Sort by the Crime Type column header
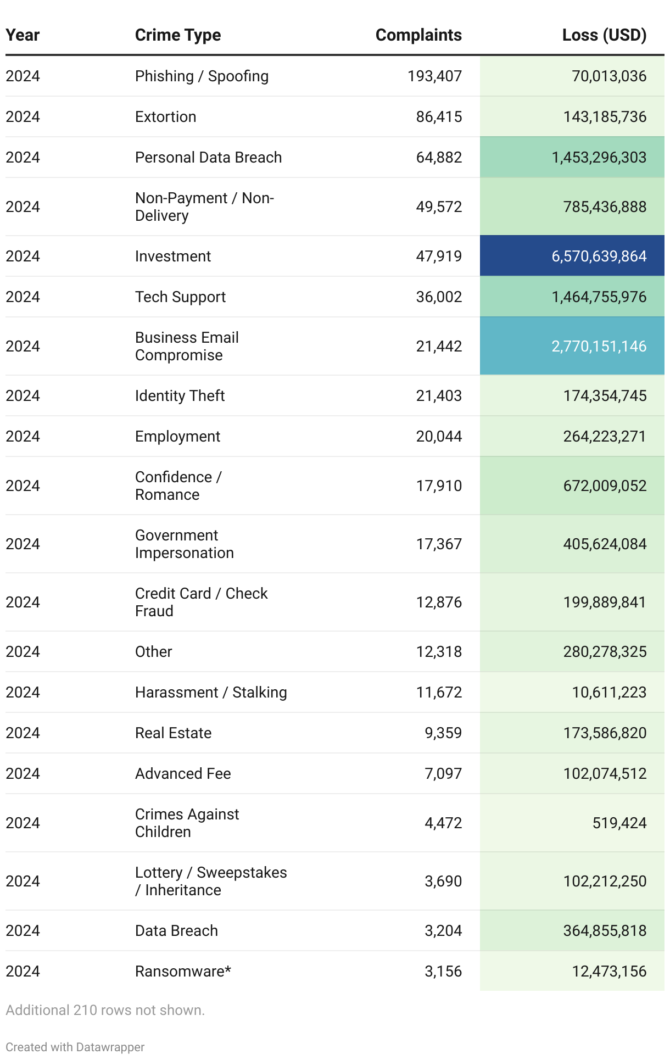Viewport: 670px width, 1060px height. (177, 35)
